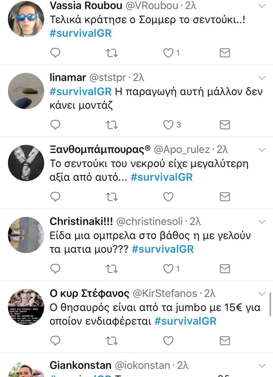273x377 pixels.
Task: Open the chevron menu on Gіankonstan's tweet
Action: 262,366
